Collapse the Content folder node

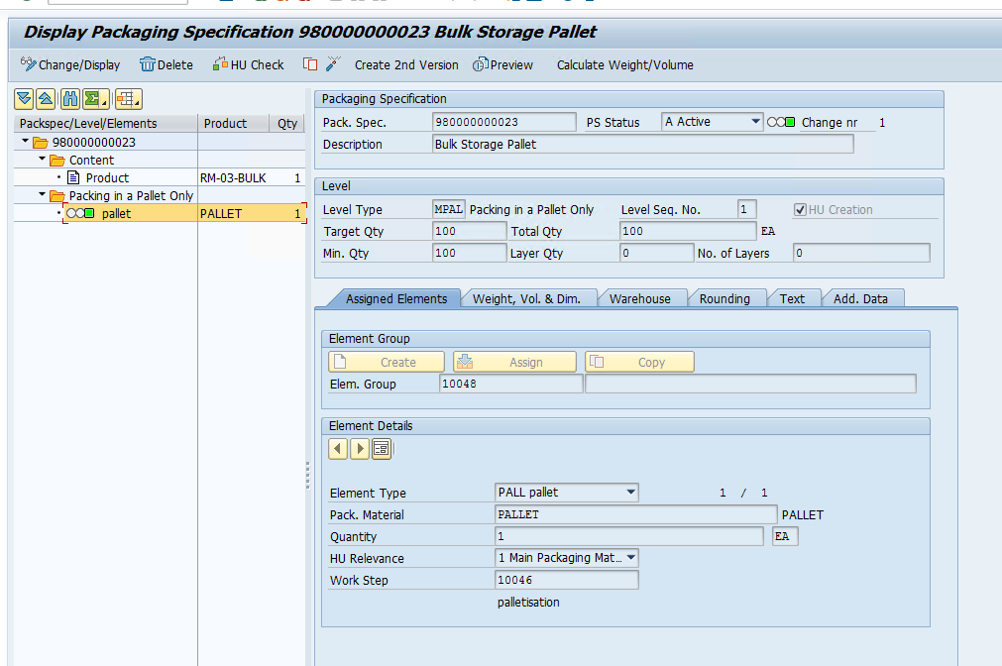[43, 160]
